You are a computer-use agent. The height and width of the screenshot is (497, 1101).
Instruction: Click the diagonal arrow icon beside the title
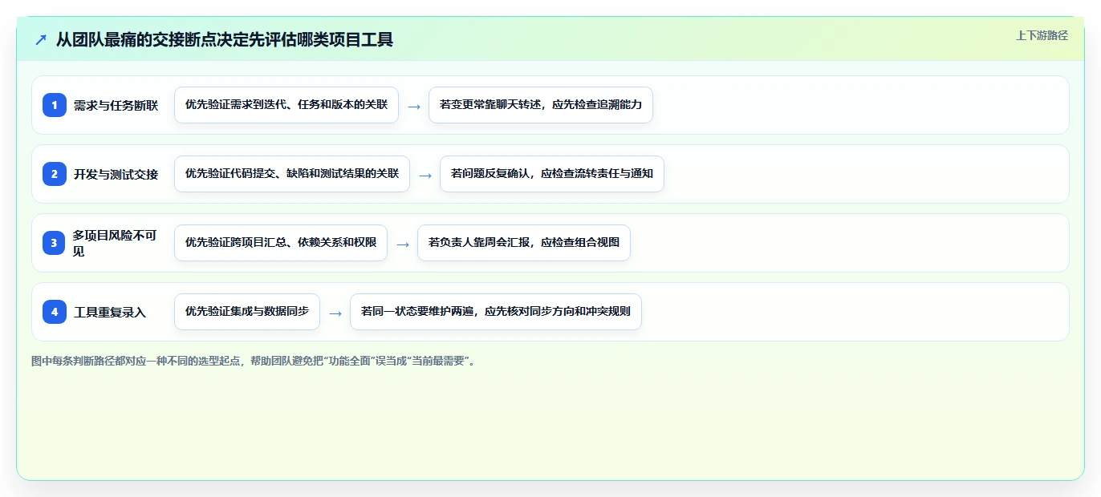coord(41,40)
